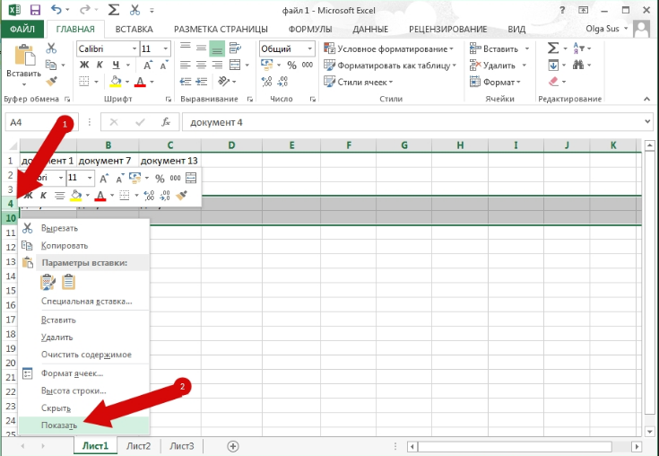Apply thousands separator (000) in ribbon
This screenshot has height=456, width=659.
[308, 65]
